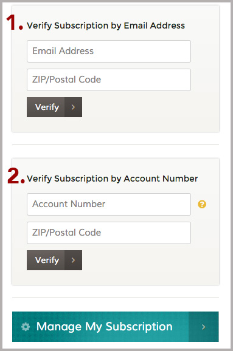Screen dimensions: 233x351
Task: Click the Verify button in the account number section
Action: click(54, 260)
